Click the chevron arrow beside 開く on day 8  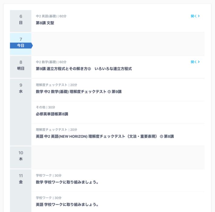point(199,62)
